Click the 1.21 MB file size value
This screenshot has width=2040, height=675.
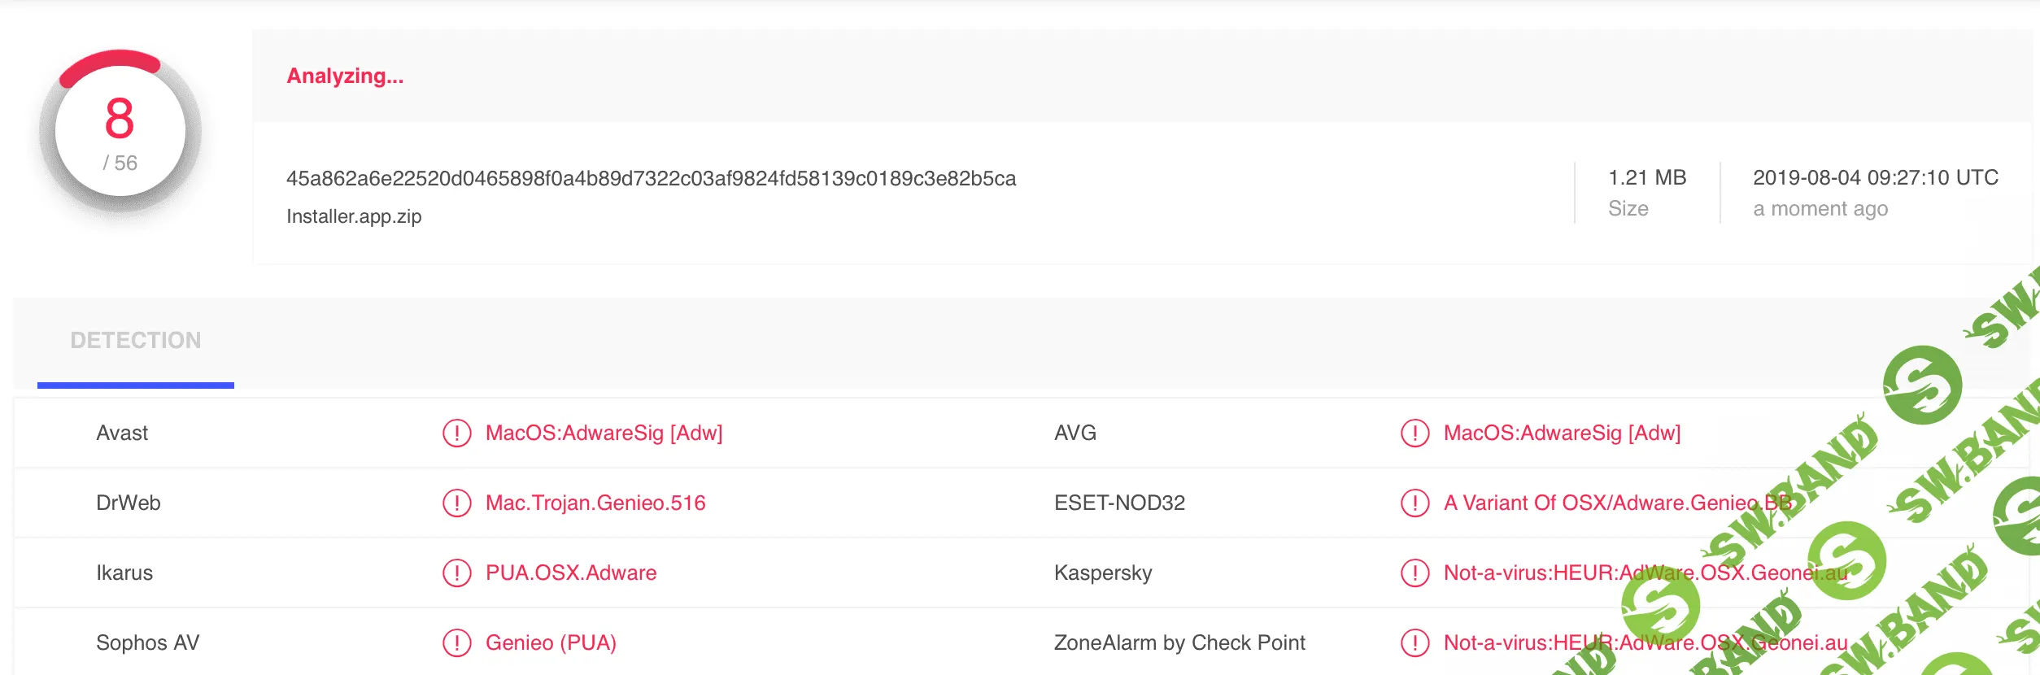click(x=1647, y=178)
